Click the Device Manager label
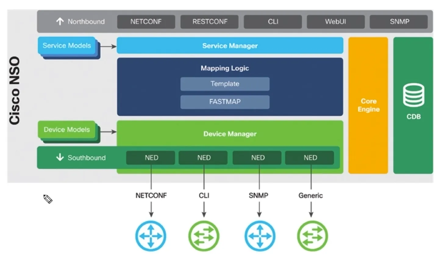This screenshot has width=442, height=265. pyautogui.click(x=230, y=134)
